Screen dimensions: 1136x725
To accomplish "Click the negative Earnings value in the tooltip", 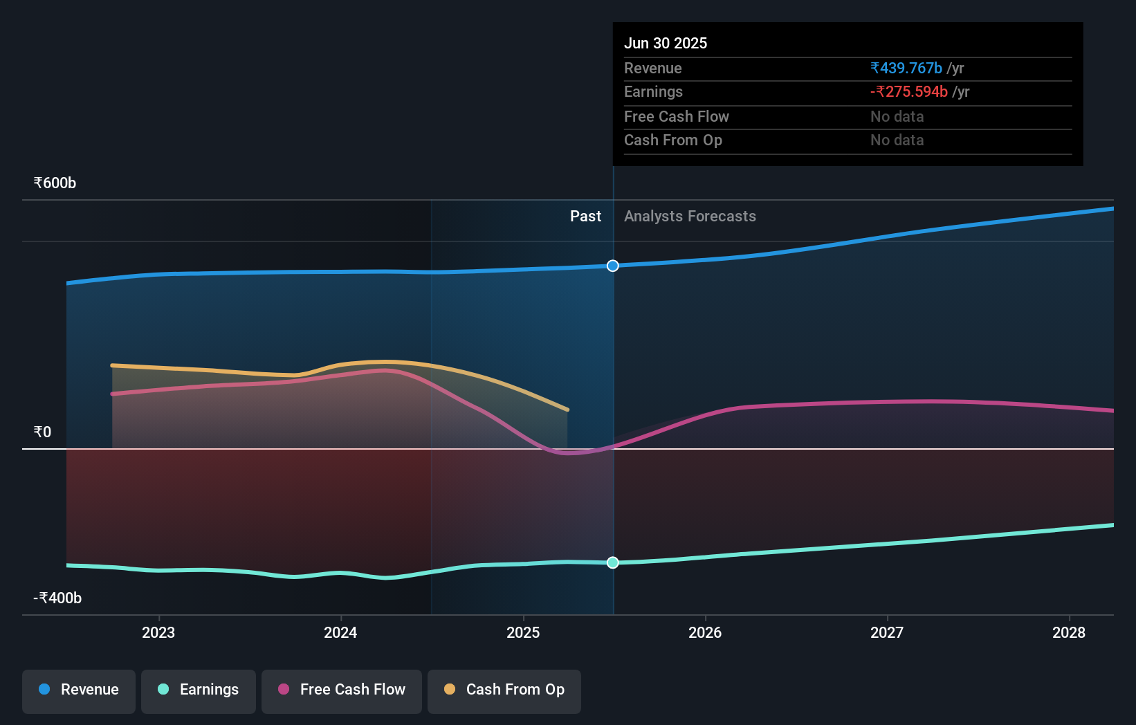I will pyautogui.click(x=909, y=91).
